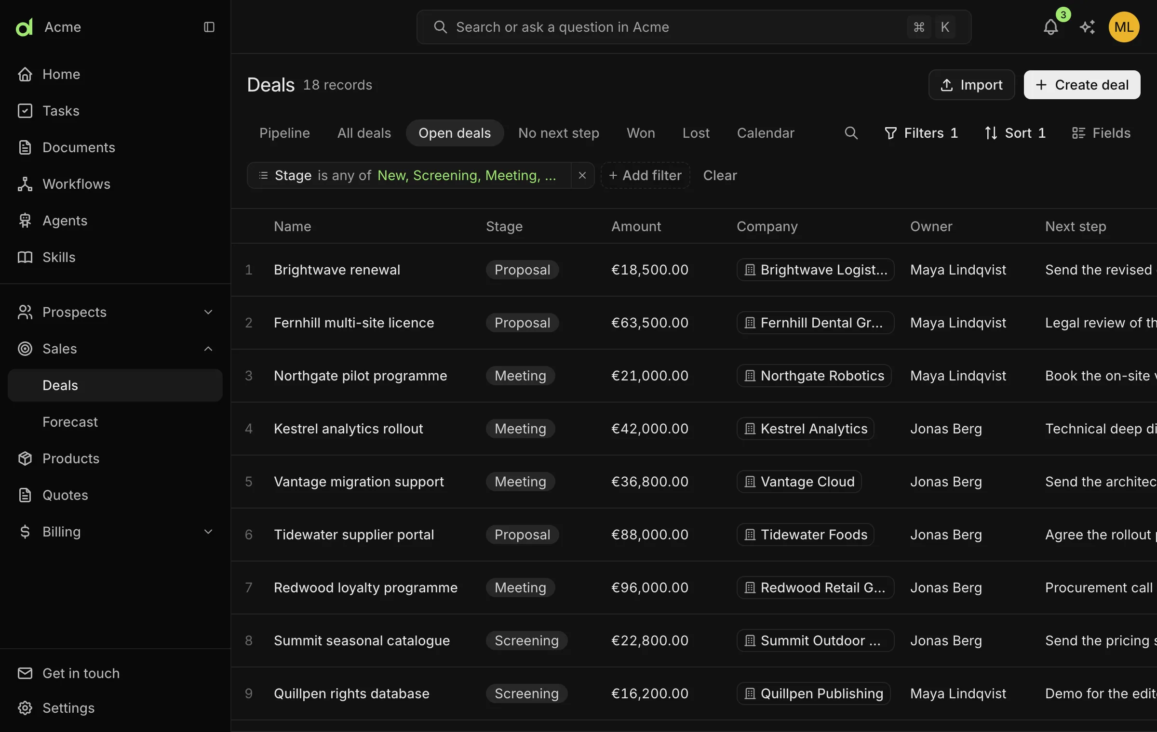This screenshot has width=1157, height=732.
Task: Open Documents in the sidebar
Action: click(x=115, y=147)
